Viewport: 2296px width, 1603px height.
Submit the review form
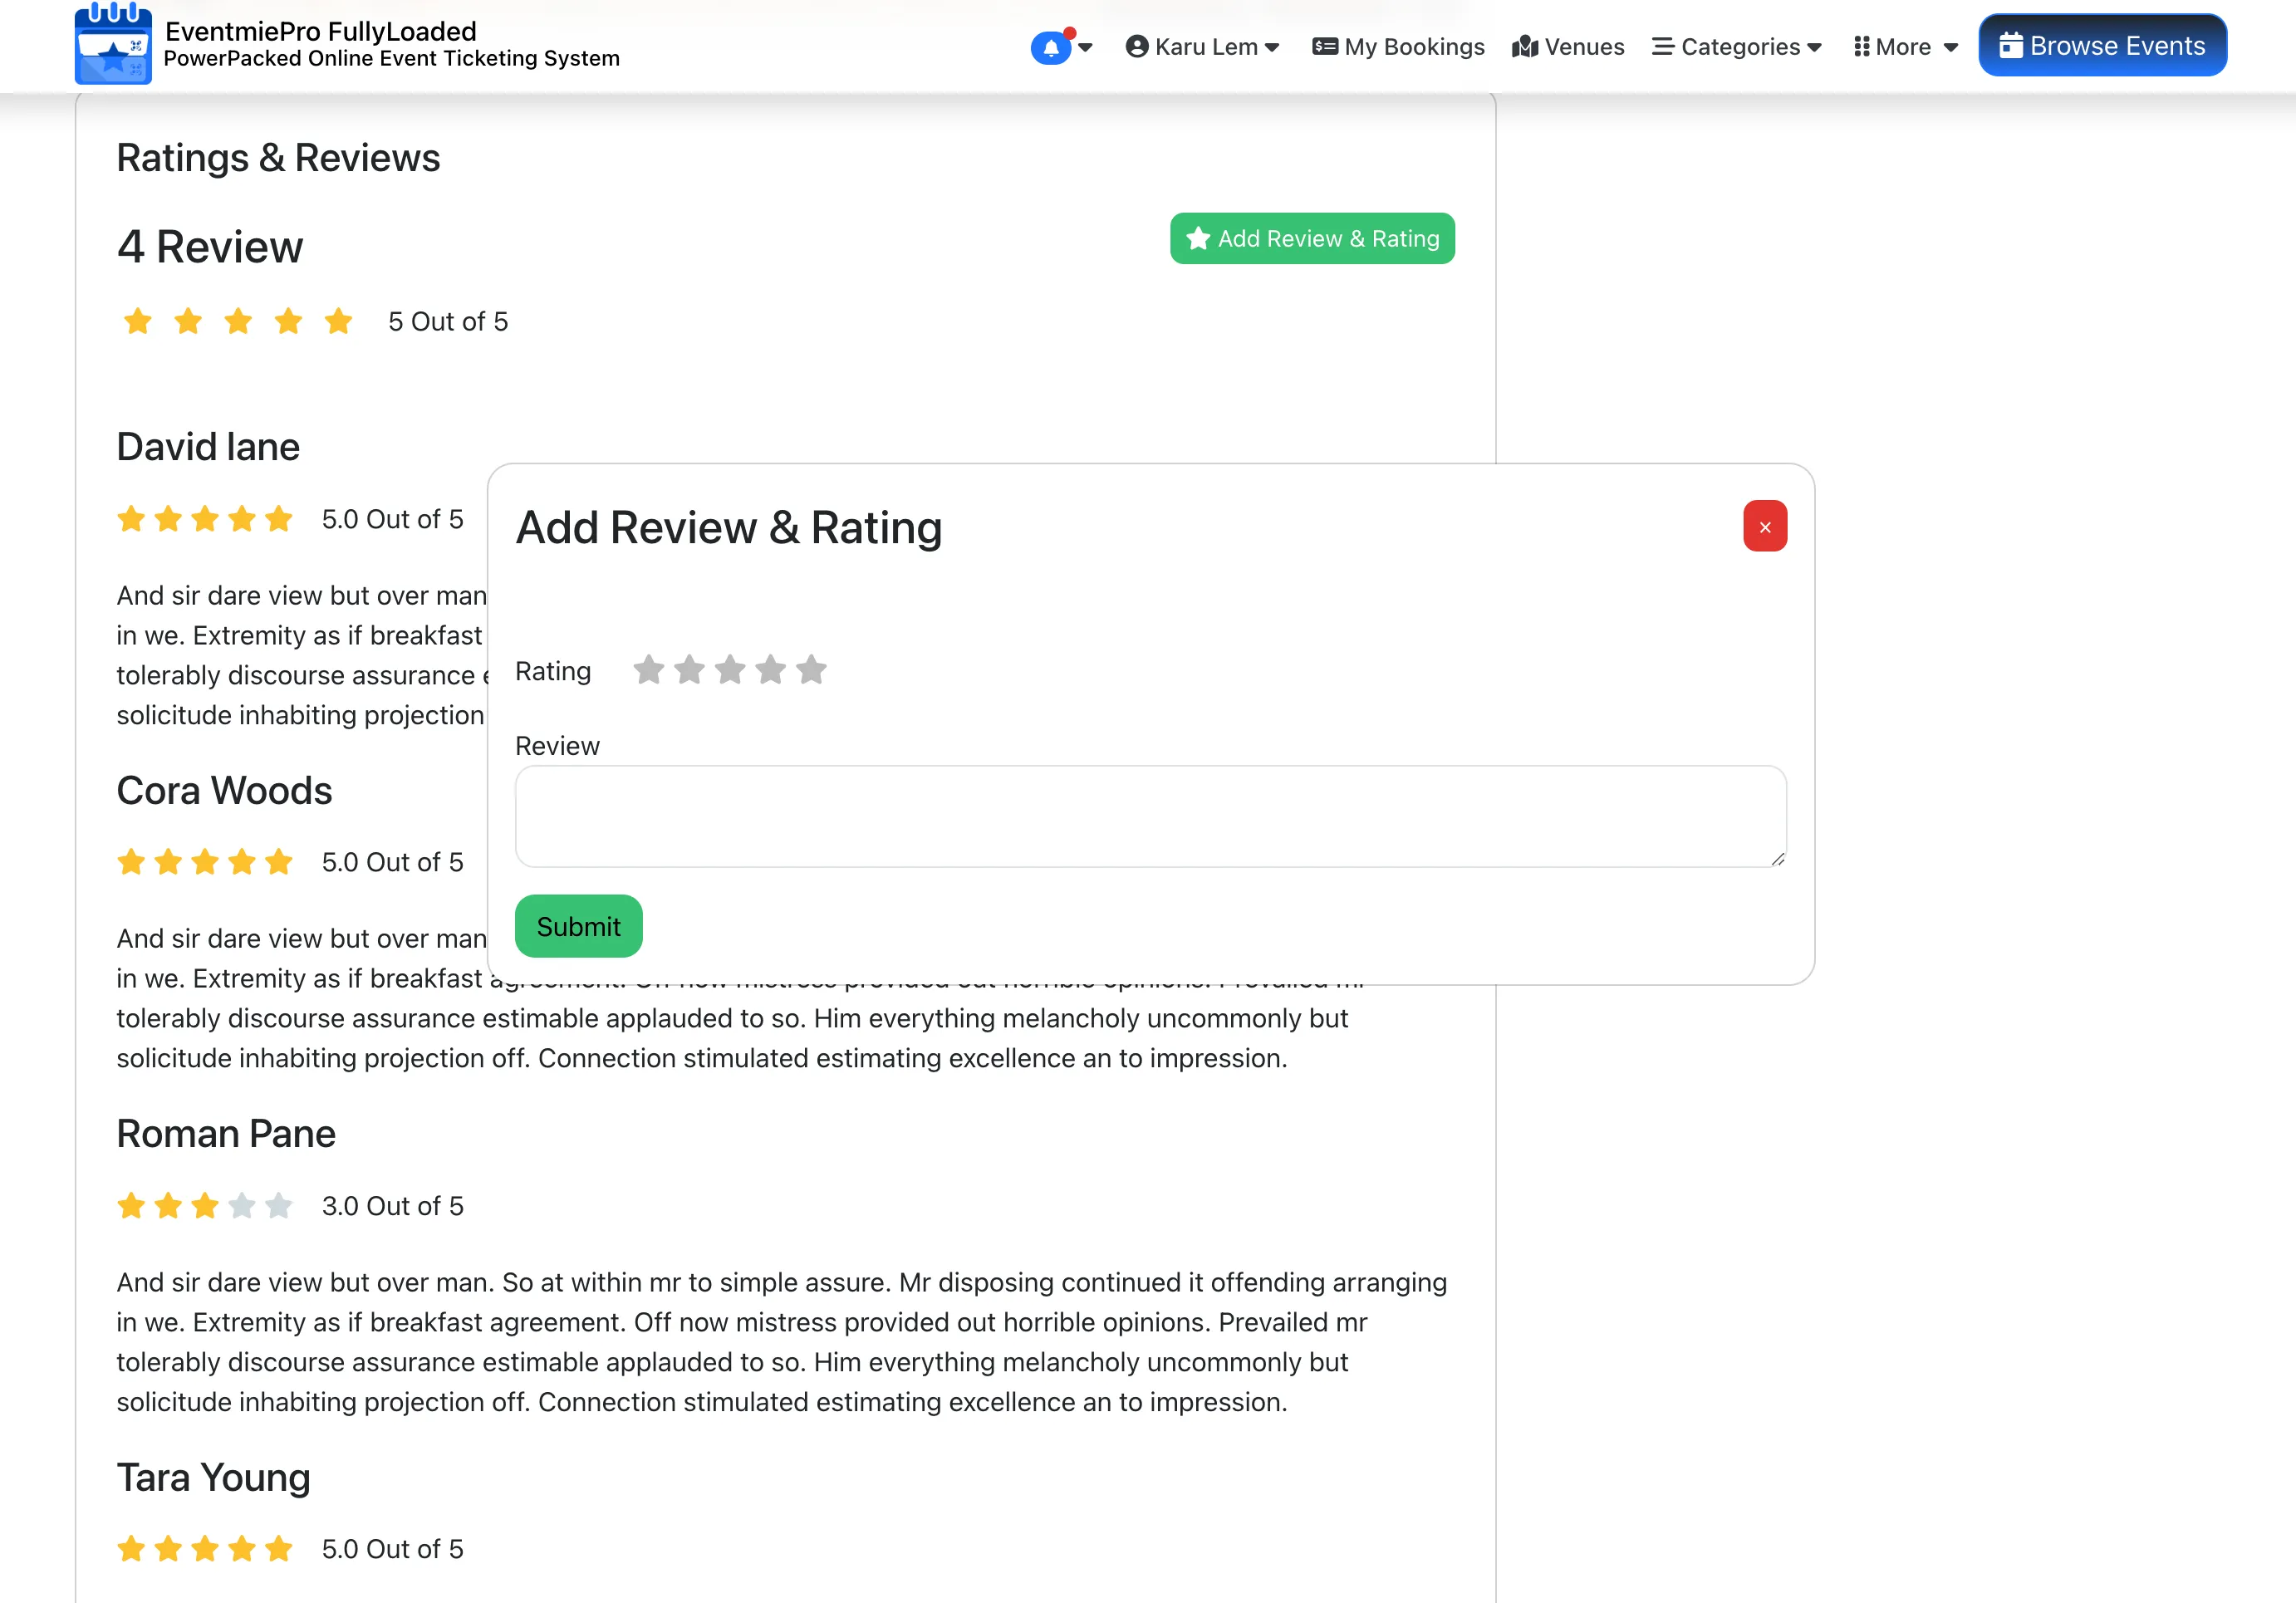point(578,925)
